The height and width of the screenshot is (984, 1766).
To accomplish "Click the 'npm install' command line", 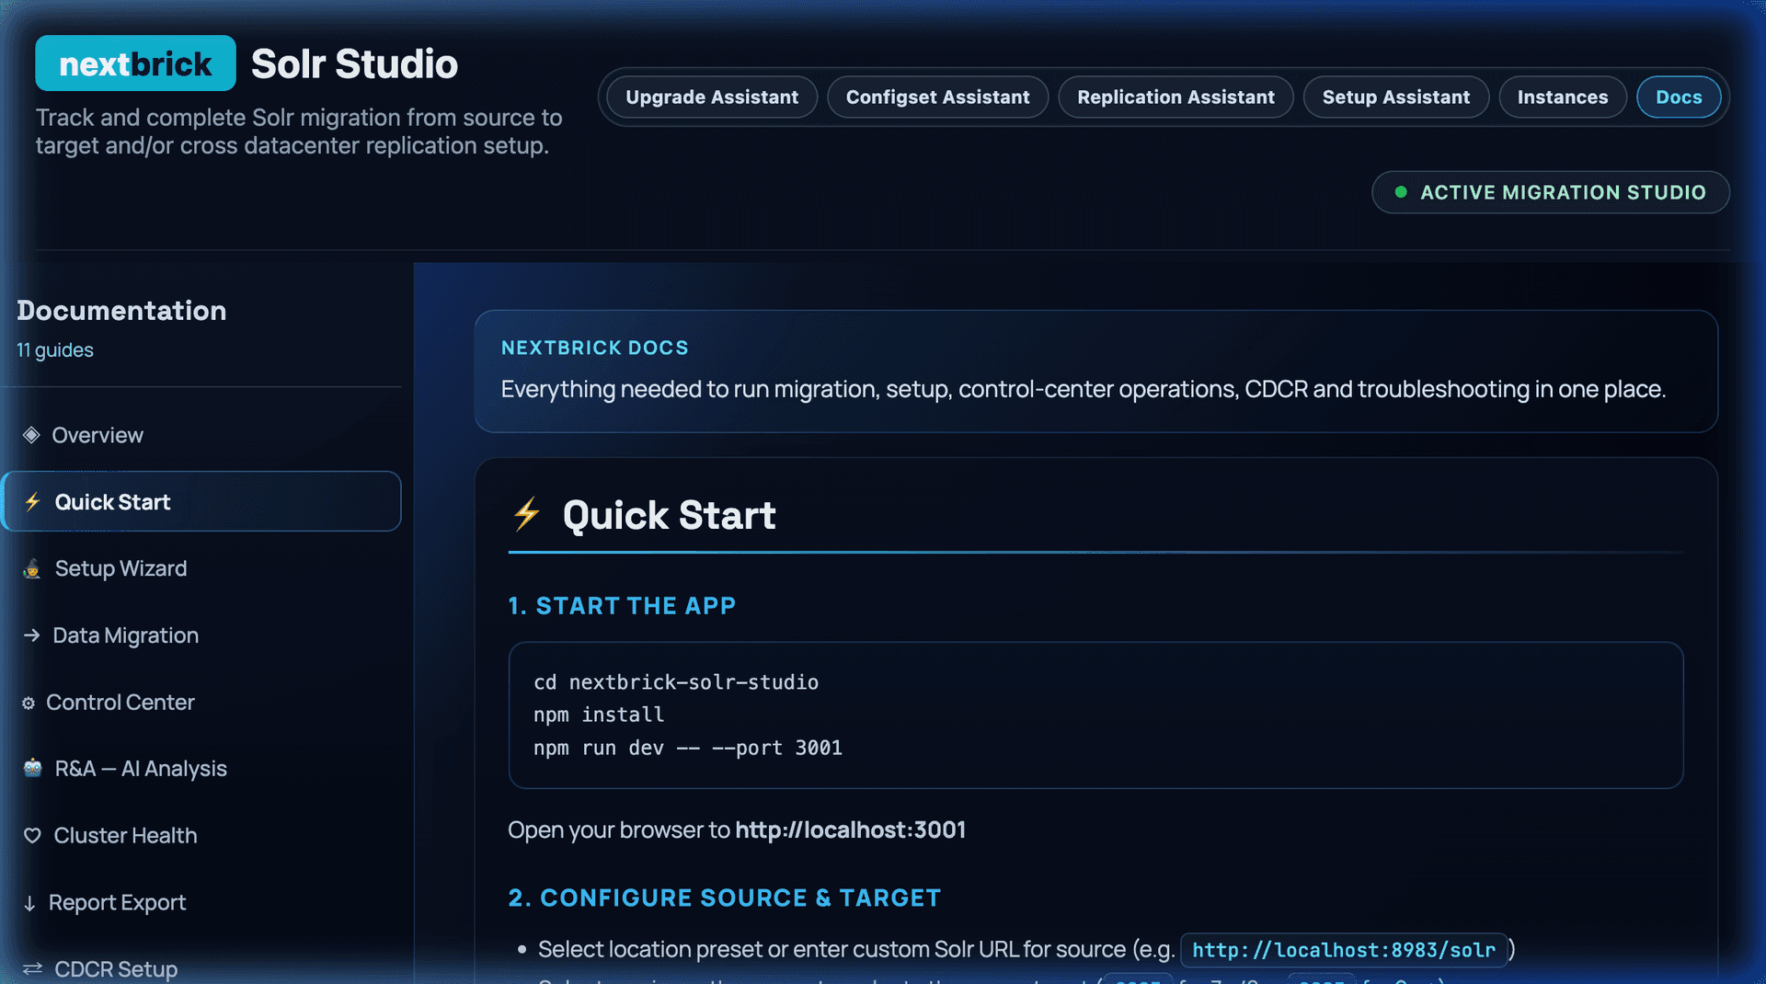I will (x=599, y=715).
